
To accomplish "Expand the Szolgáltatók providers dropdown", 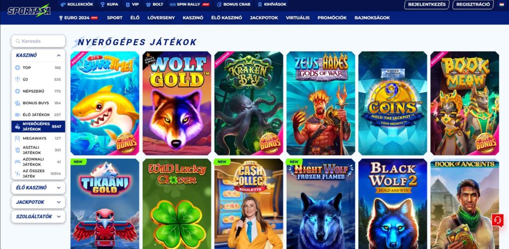I will pyautogui.click(x=59, y=217).
